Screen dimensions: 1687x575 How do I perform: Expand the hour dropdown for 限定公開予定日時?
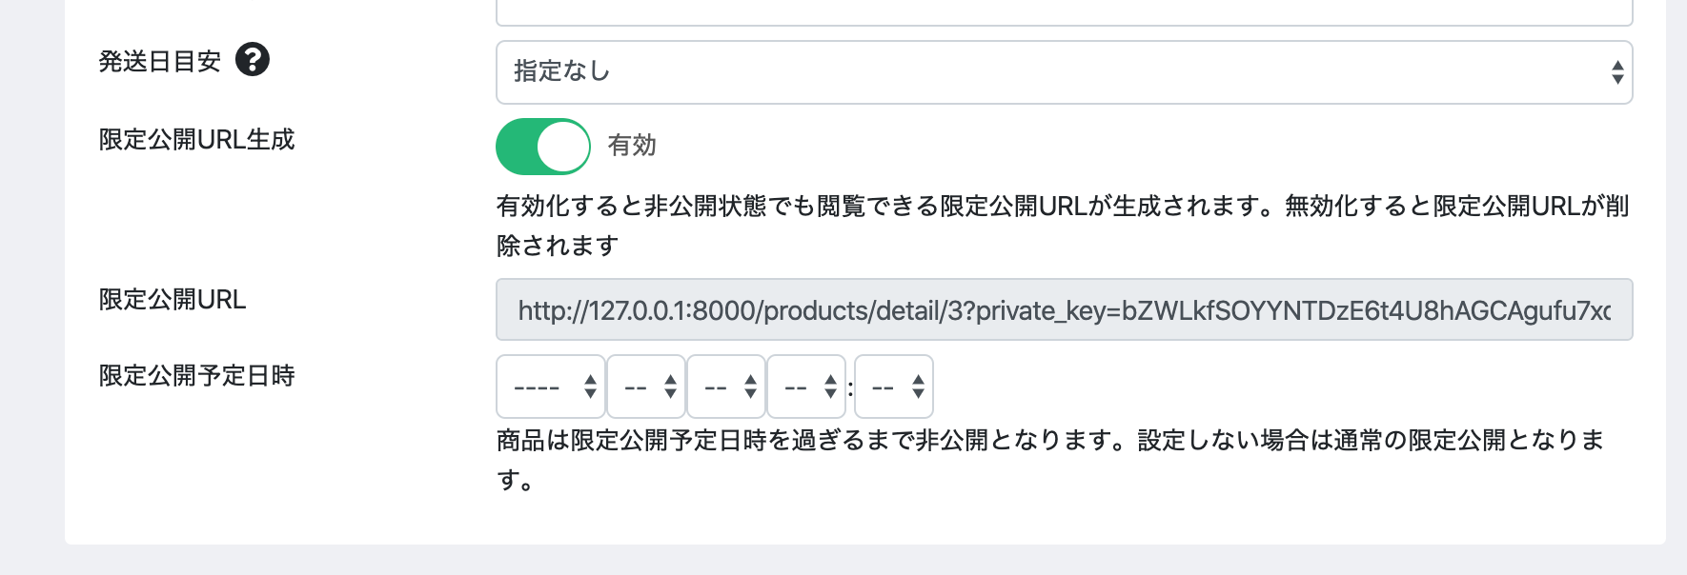(x=805, y=387)
